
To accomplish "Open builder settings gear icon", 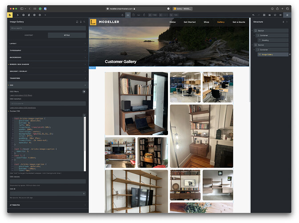I will coord(40,15).
